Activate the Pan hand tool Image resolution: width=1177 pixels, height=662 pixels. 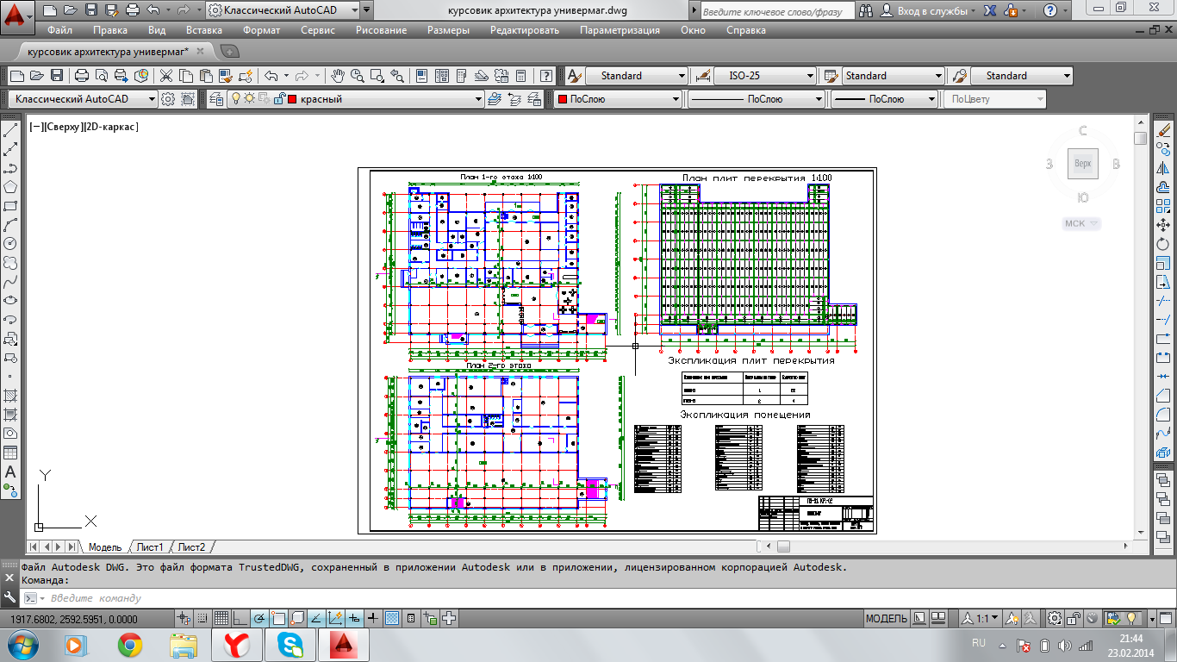click(x=338, y=75)
